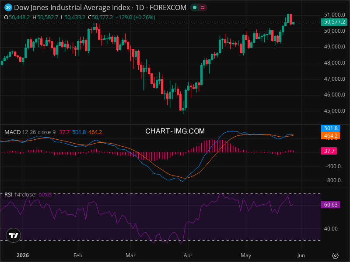Click the 40.00 RSI axis label
Viewport: 350px width, 262px height.
pos(331,228)
